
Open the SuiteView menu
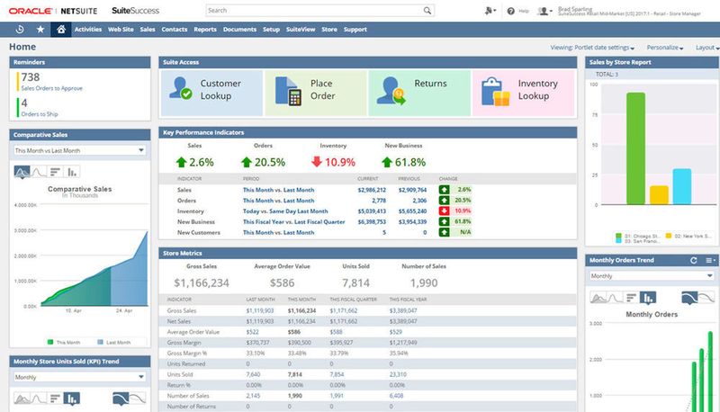click(301, 30)
